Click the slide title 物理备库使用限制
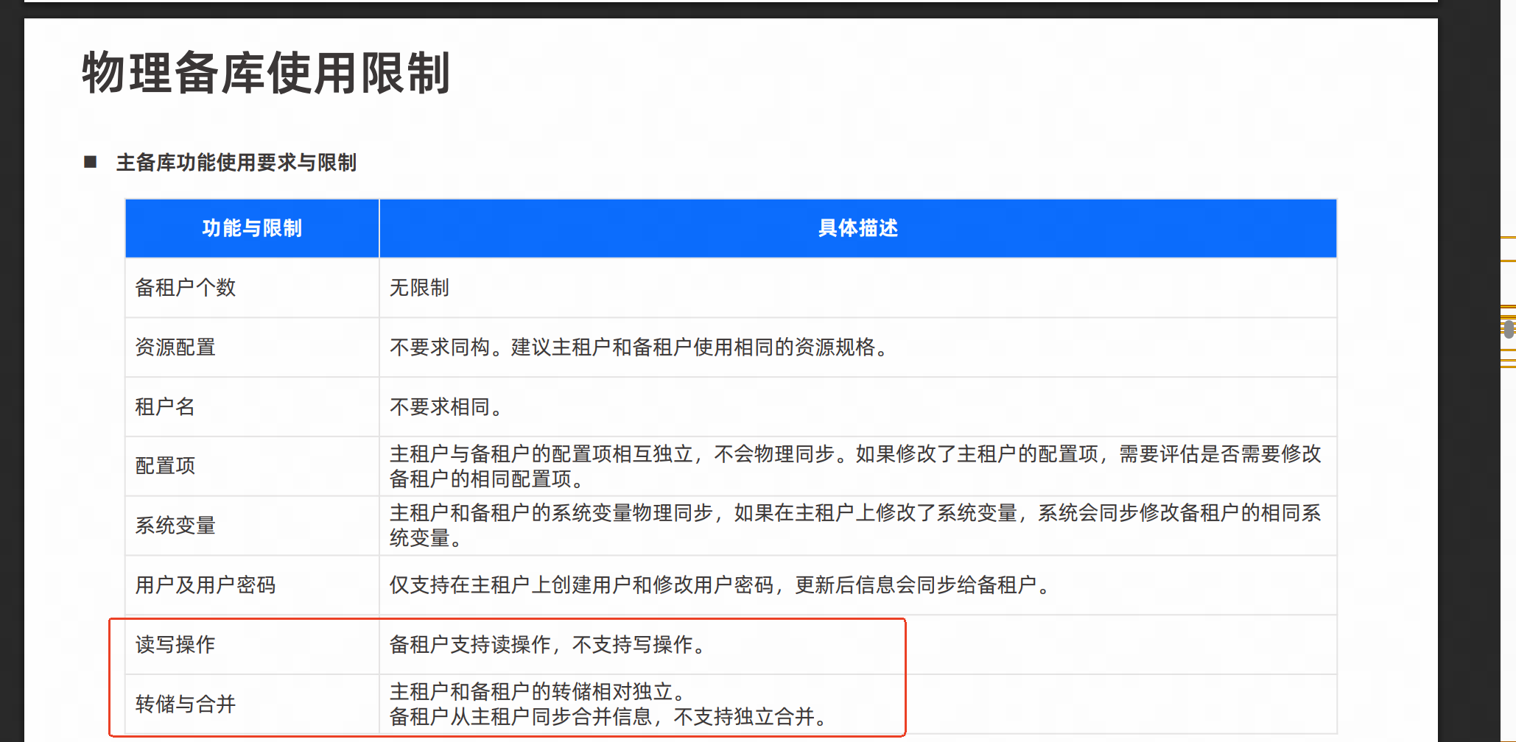This screenshot has height=742, width=1516. tap(266, 73)
